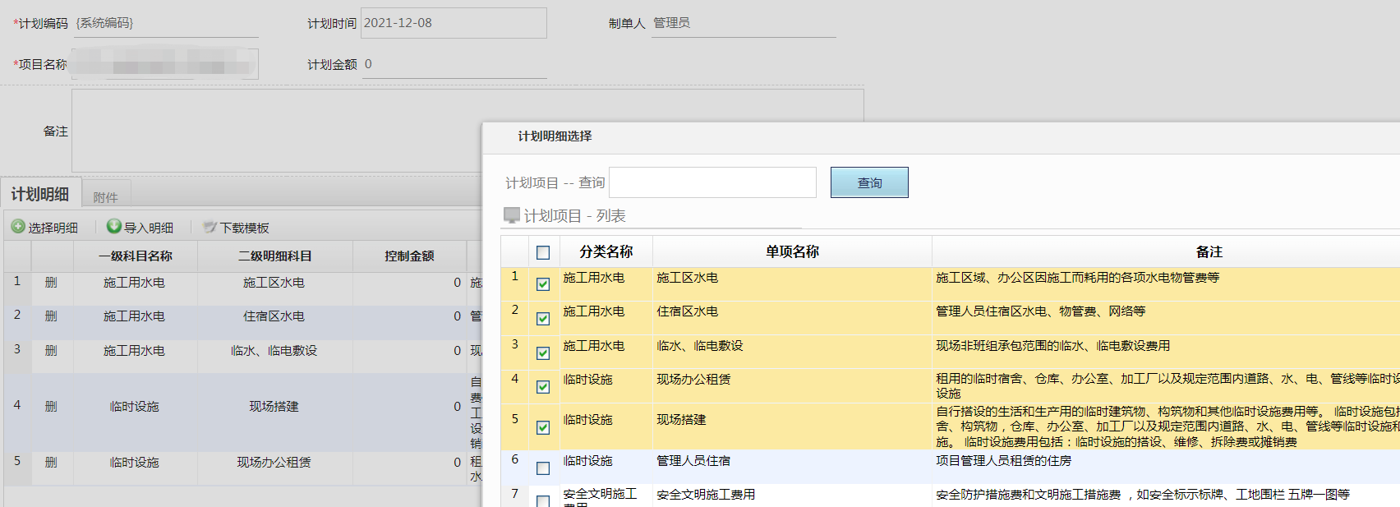Click the 控制金额 column header
The width and height of the screenshot is (1400, 507).
click(409, 256)
